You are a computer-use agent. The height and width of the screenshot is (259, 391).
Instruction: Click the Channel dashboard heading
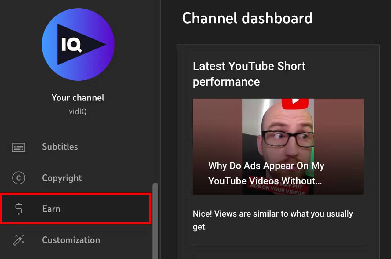[x=247, y=18]
